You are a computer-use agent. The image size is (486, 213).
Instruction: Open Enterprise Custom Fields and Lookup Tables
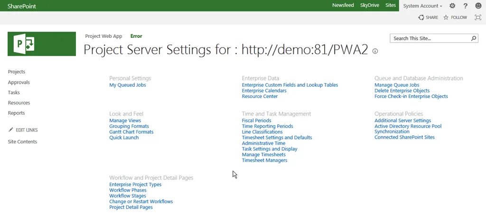pos(290,85)
